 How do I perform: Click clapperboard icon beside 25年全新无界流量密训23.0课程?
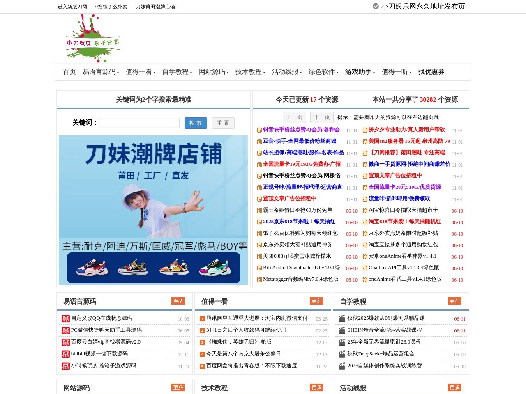pos(342,342)
